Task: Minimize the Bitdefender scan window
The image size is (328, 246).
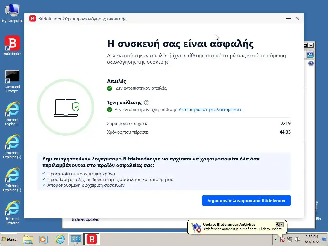Action: (x=288, y=19)
